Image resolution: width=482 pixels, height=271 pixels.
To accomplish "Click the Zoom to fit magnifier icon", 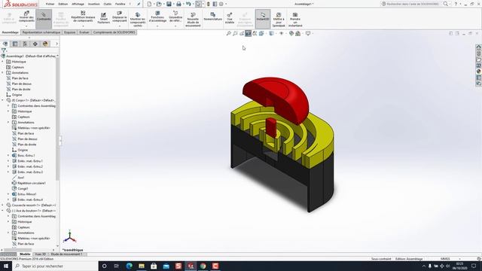I will pyautogui.click(x=229, y=33).
